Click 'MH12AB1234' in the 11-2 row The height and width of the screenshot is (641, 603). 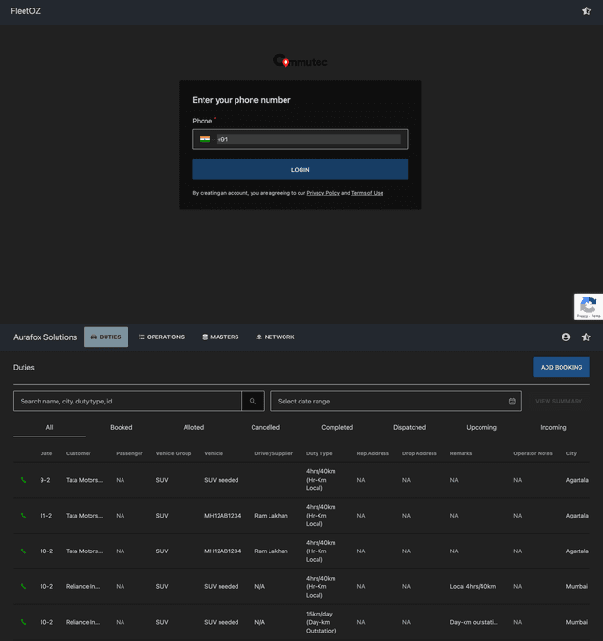[222, 516]
